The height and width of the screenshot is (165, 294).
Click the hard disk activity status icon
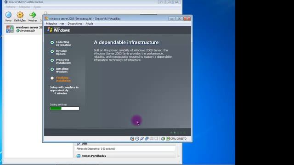(x=132, y=138)
